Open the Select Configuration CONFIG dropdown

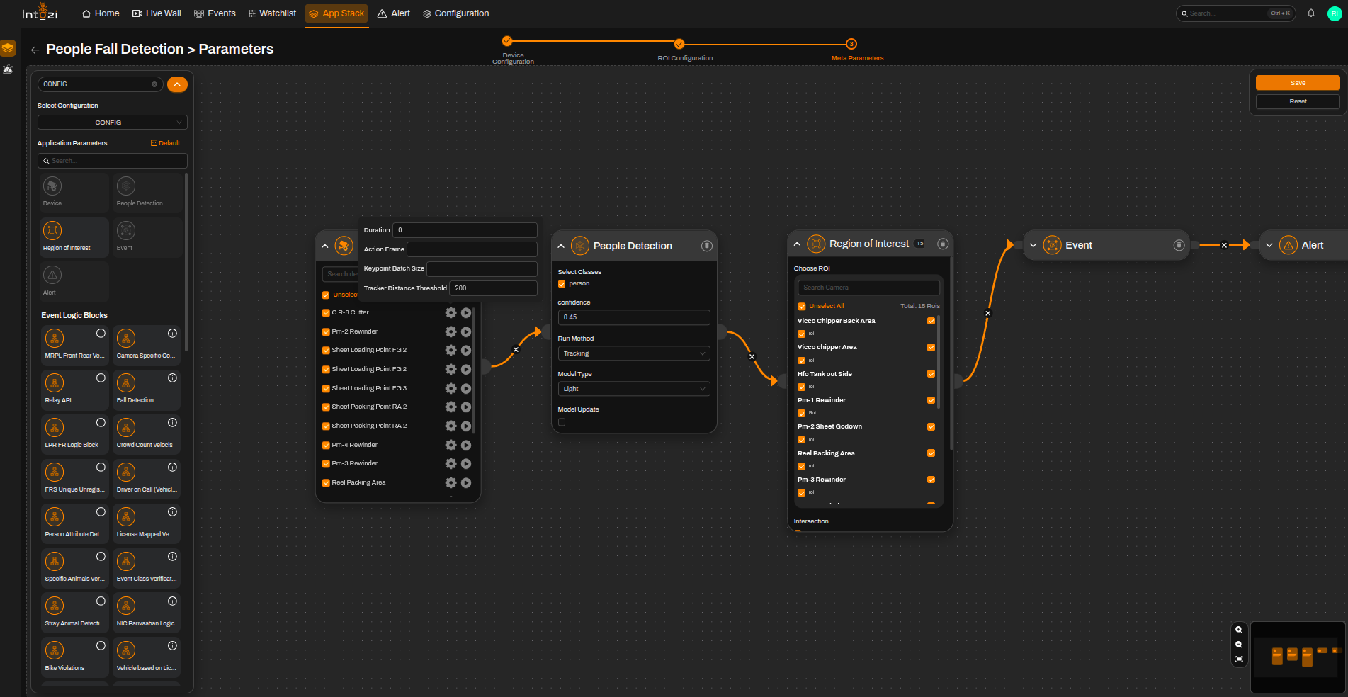(x=113, y=123)
